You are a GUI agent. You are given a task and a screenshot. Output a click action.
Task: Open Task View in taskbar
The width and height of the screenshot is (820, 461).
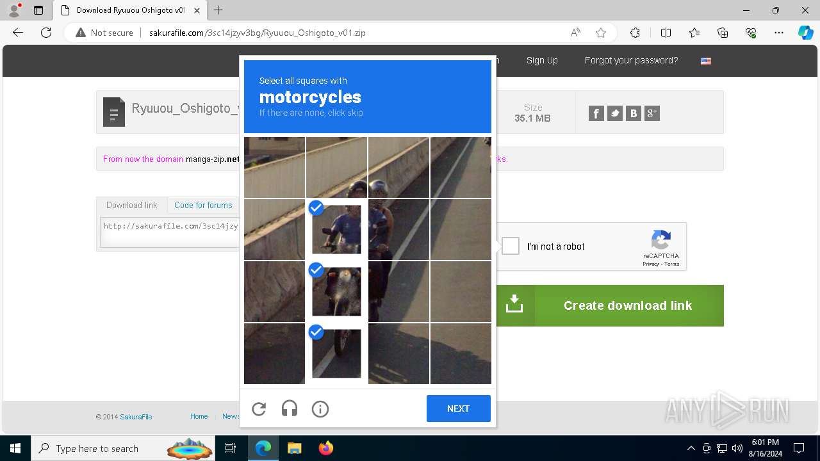(x=231, y=448)
